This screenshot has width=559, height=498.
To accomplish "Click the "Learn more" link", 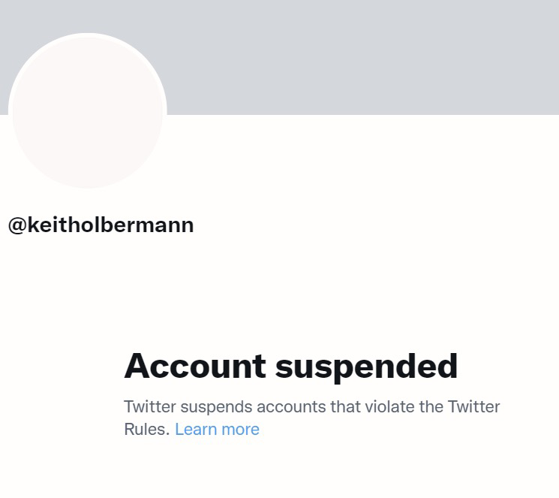I will click(x=217, y=430).
